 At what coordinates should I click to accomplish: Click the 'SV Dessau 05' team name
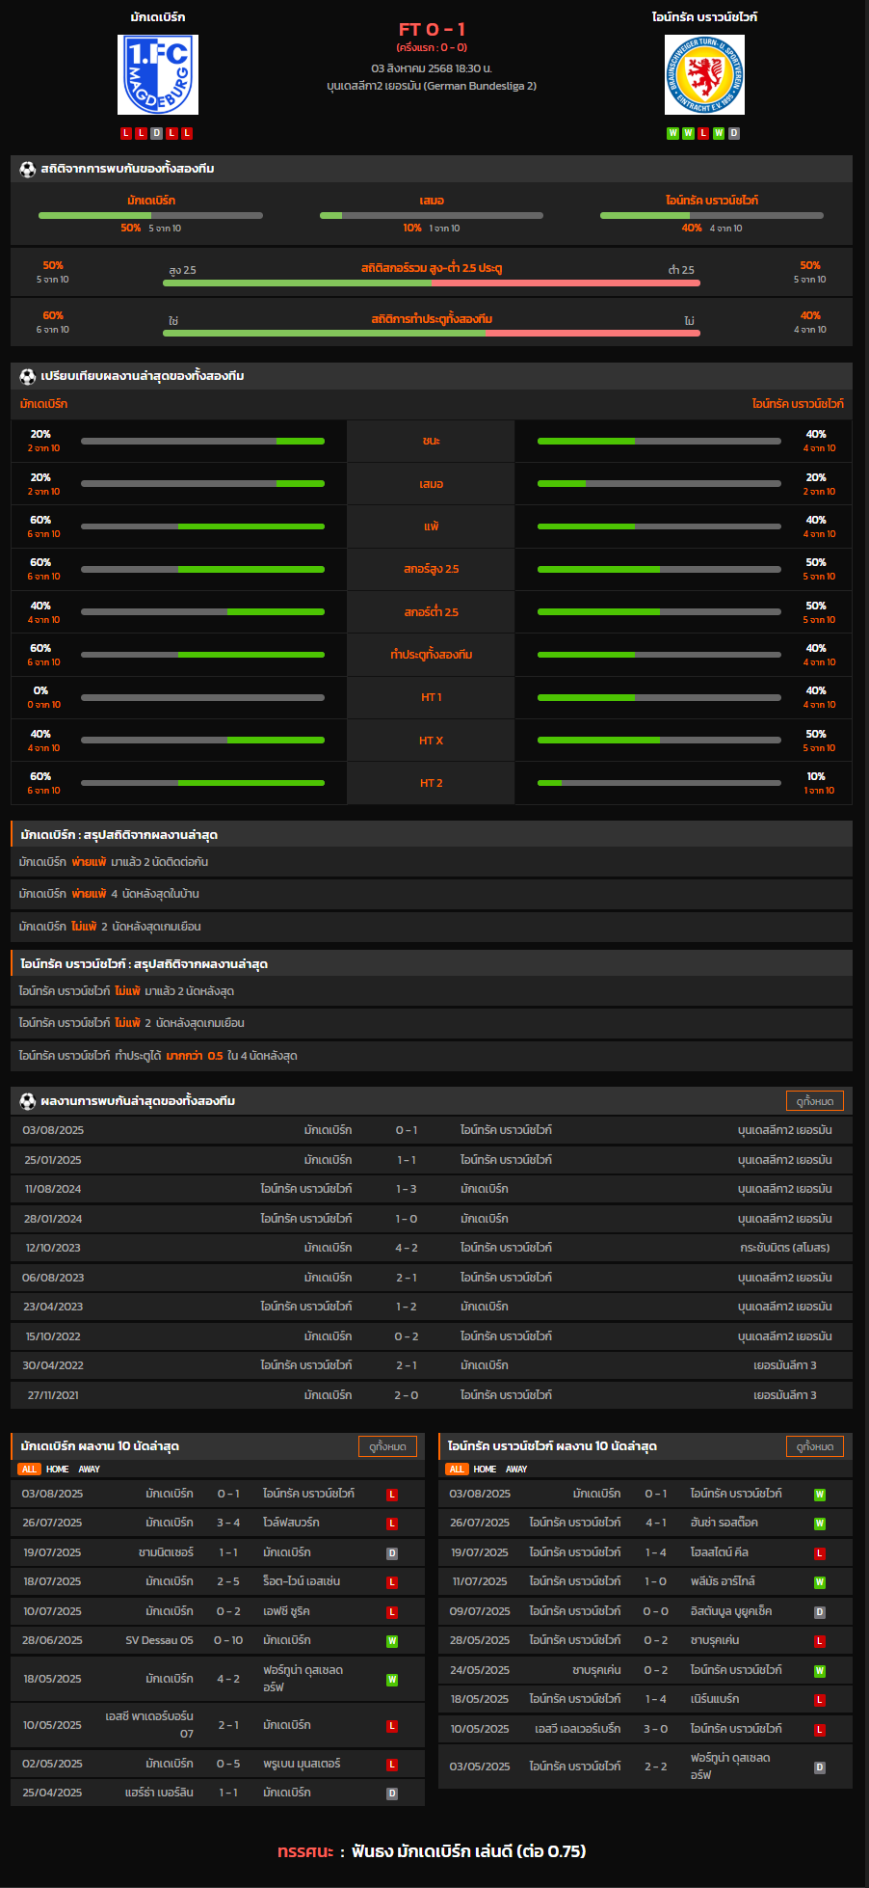pyautogui.click(x=159, y=1640)
